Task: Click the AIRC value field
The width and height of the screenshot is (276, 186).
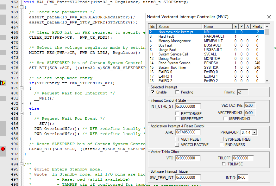Action: tap(188, 132)
